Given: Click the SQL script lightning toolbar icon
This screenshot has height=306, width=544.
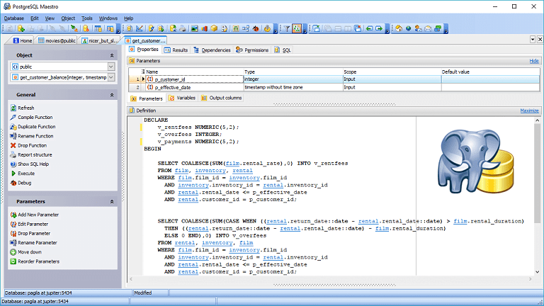Looking at the screenshot, I should [151, 29].
